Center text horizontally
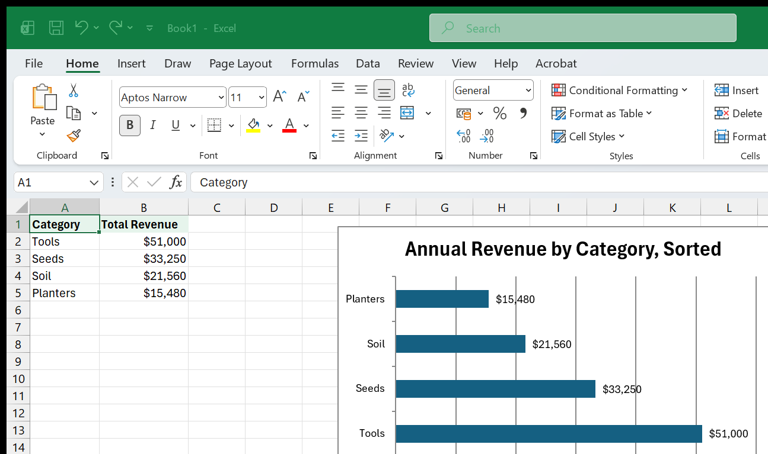The width and height of the screenshot is (768, 454). (361, 112)
